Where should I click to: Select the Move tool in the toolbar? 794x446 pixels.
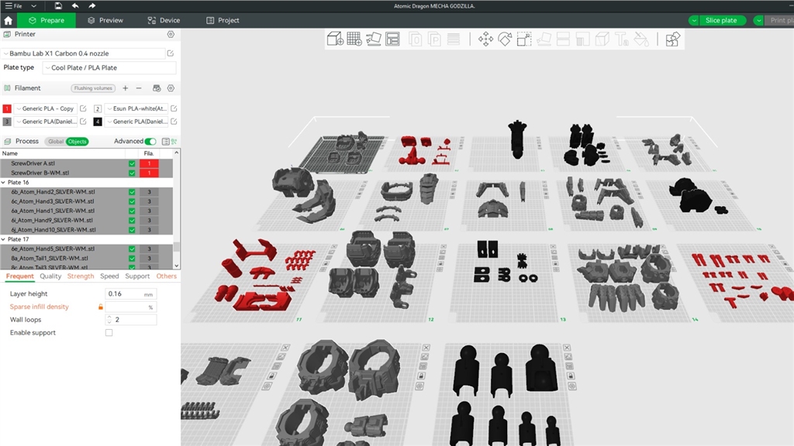pos(488,37)
